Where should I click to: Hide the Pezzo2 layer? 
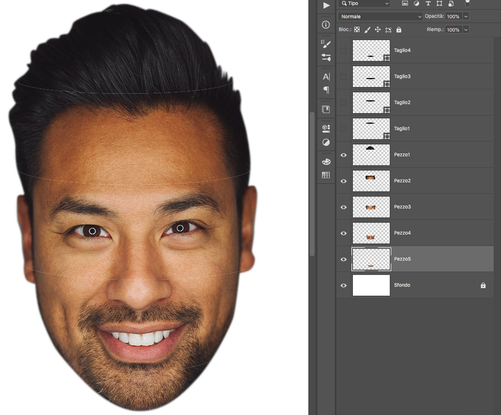click(343, 181)
